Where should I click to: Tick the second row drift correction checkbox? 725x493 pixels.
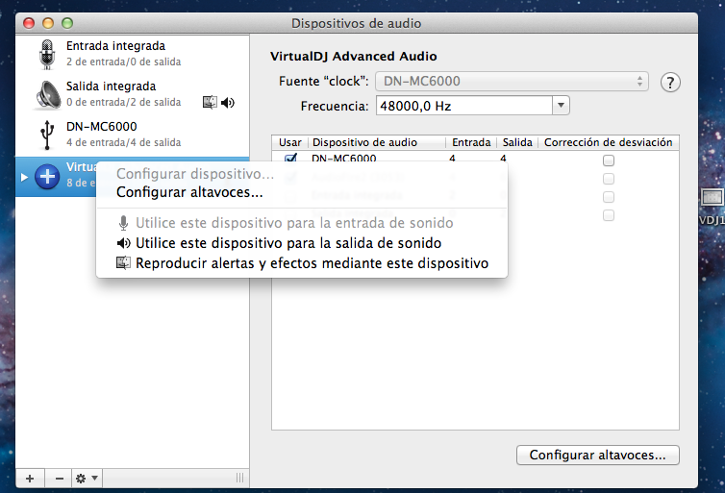click(608, 179)
